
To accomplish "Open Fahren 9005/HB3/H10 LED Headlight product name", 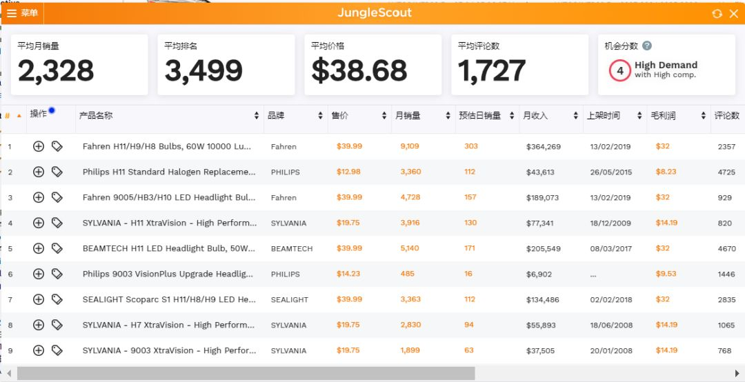I will (169, 197).
